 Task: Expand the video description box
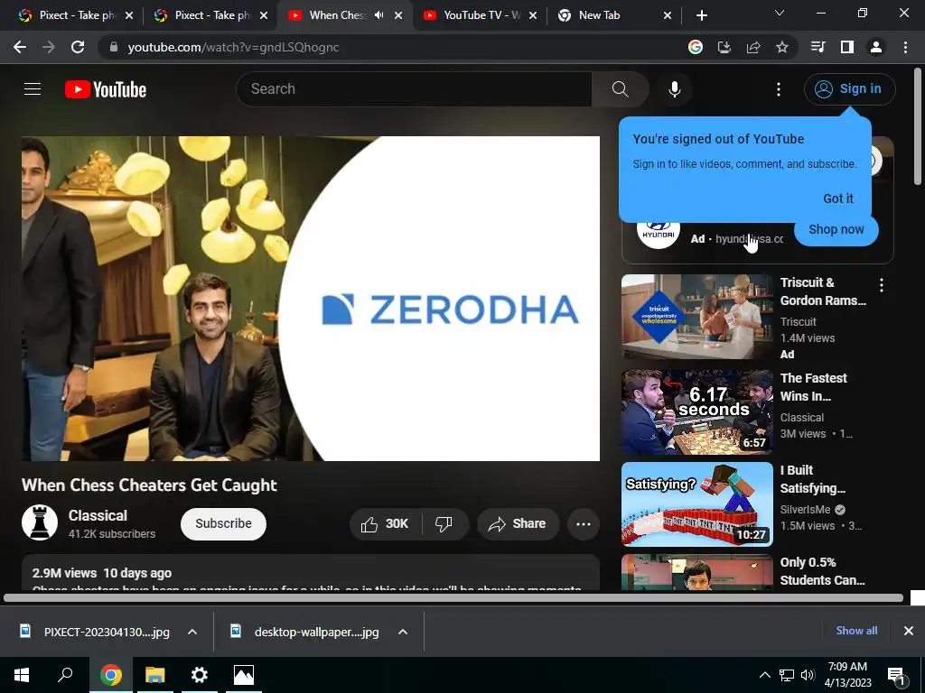click(311, 573)
